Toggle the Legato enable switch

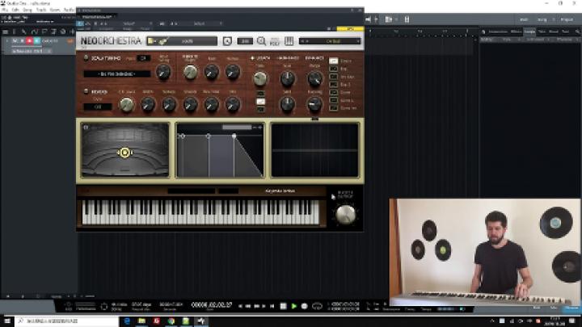click(252, 58)
